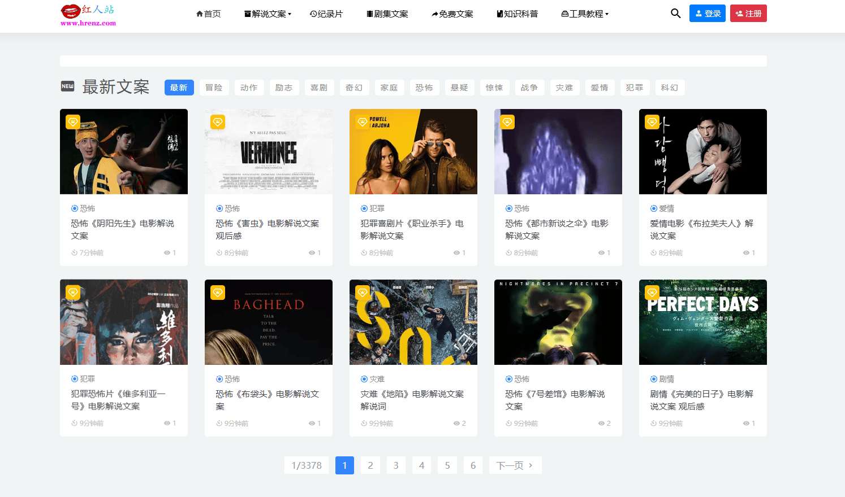Select the 最新 filter tab
This screenshot has height=497, width=845.
[x=179, y=88]
